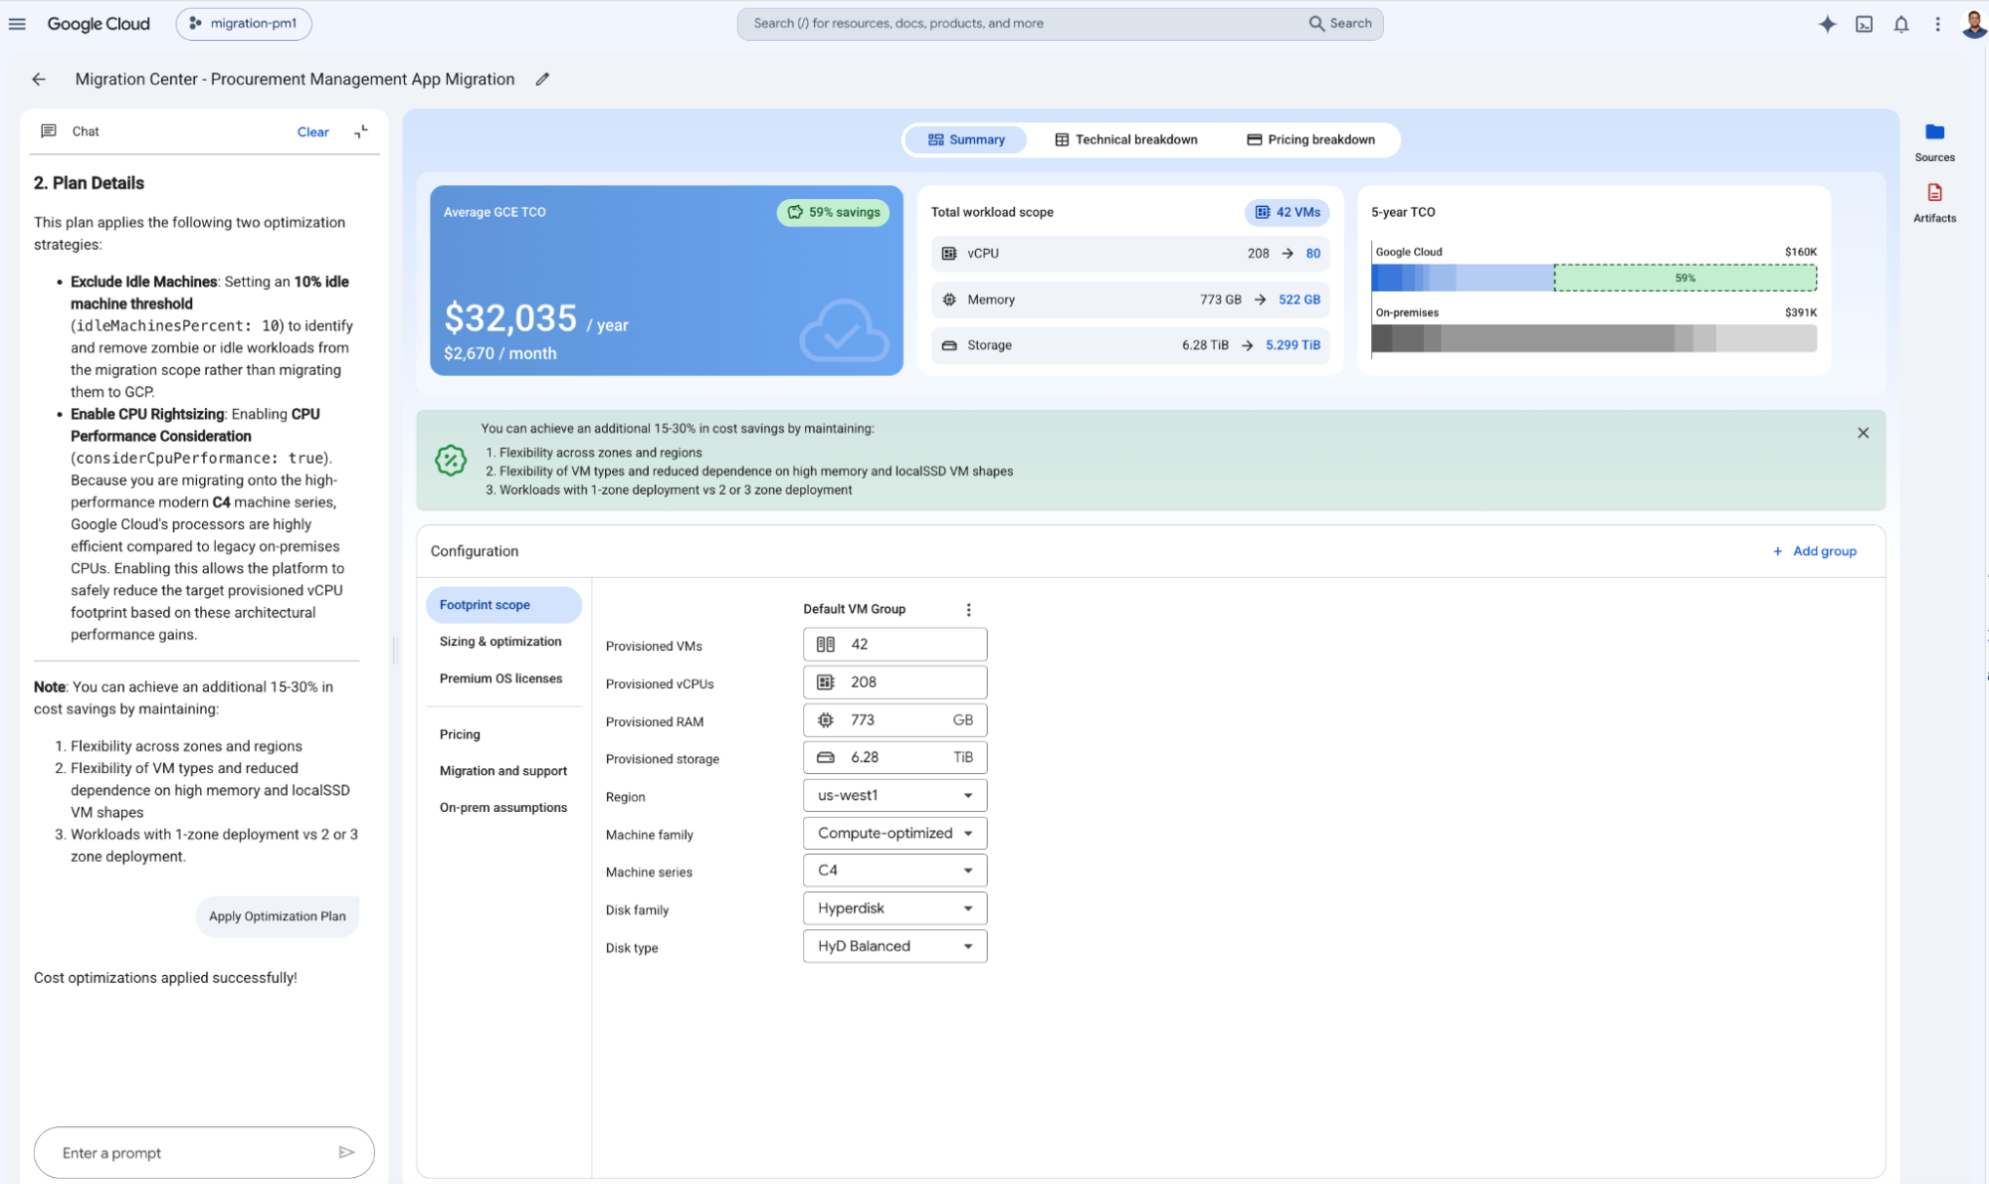Image resolution: width=1989 pixels, height=1184 pixels.
Task: Click the savings percent badge icon in banner
Action: click(x=451, y=460)
